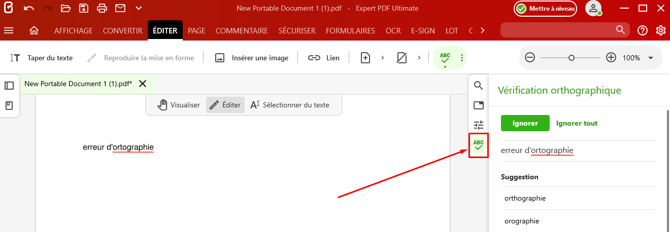Open the AFFICHAGE tab
This screenshot has height=232, width=670.
coord(74,31)
